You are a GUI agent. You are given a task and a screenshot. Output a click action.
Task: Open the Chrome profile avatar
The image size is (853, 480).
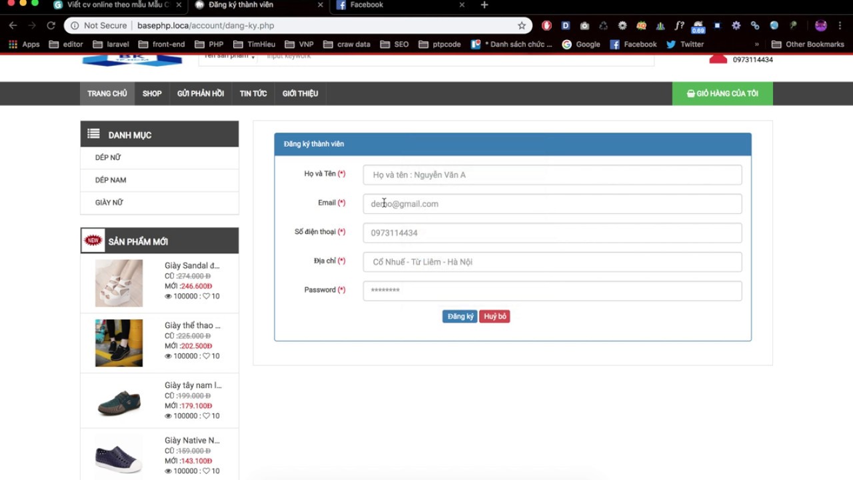pos(821,25)
